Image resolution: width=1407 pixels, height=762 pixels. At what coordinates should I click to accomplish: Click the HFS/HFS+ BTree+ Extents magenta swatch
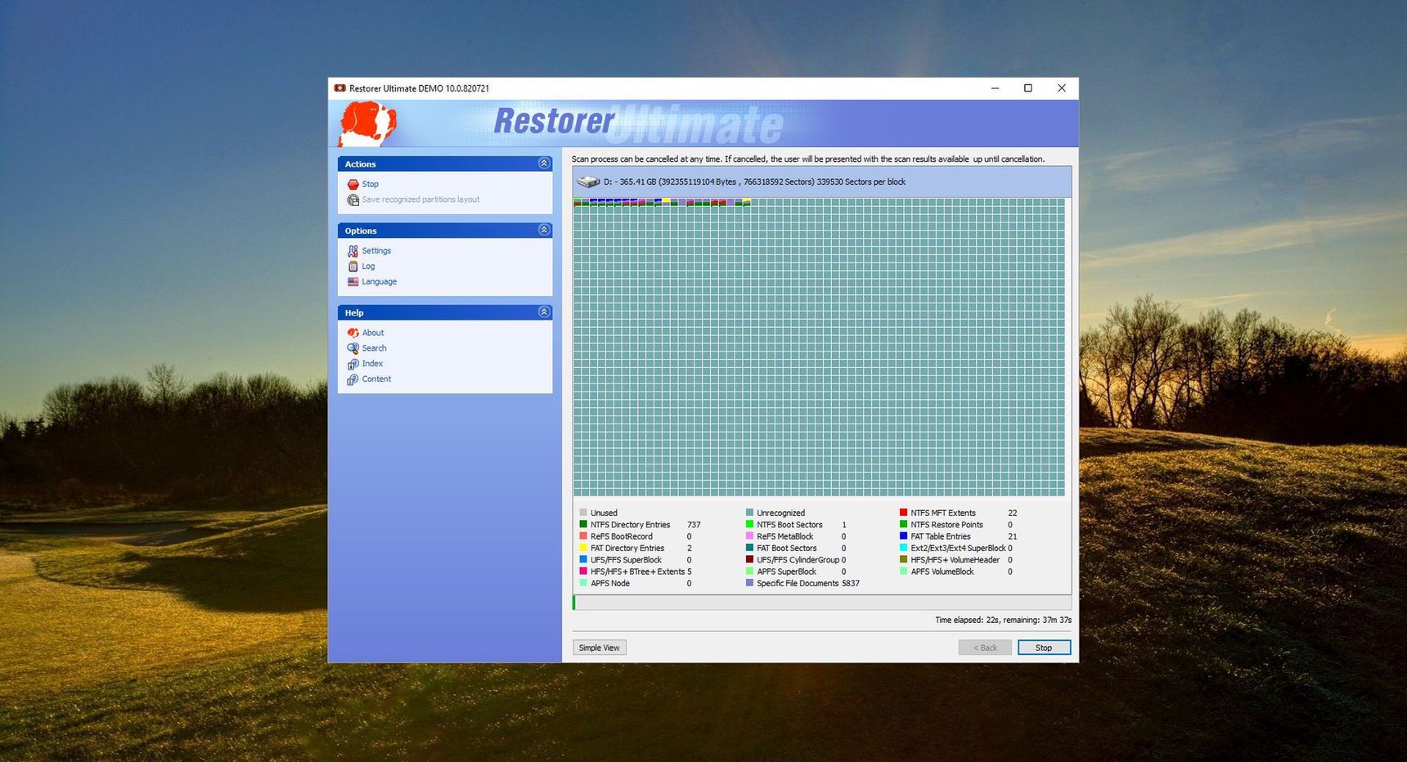[583, 571]
